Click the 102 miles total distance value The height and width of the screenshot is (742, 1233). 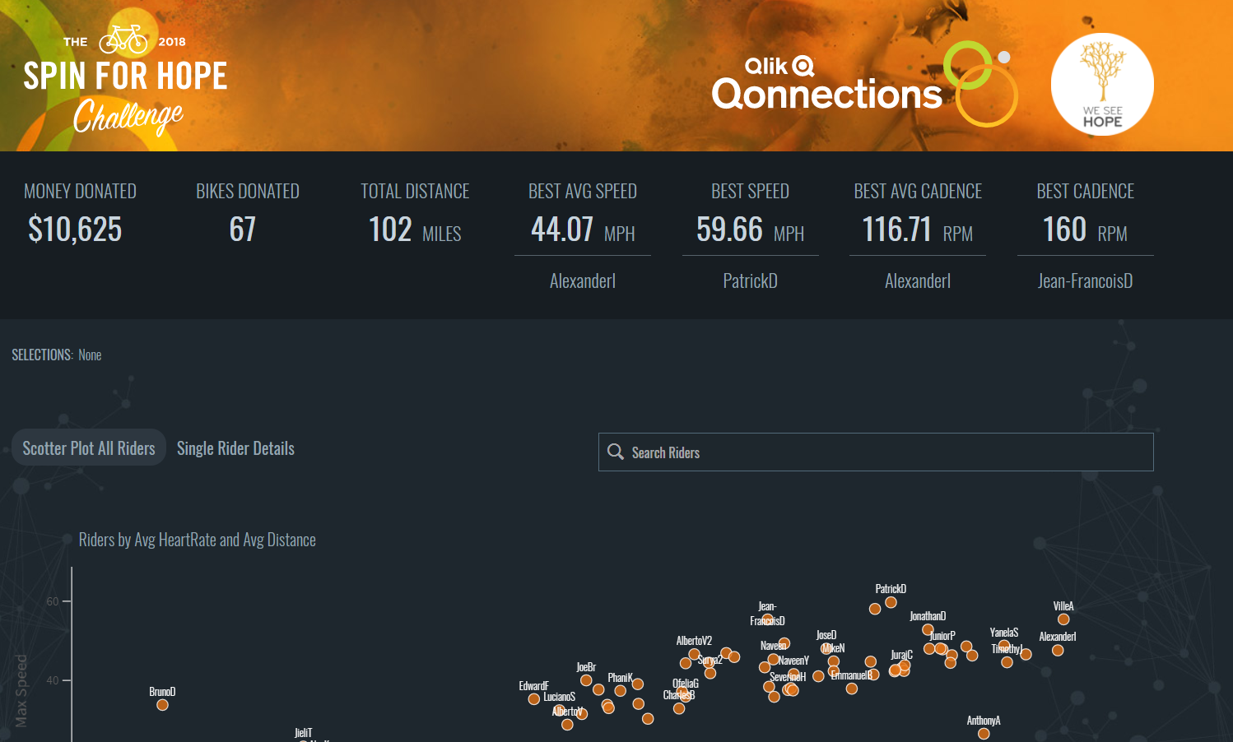pos(415,230)
